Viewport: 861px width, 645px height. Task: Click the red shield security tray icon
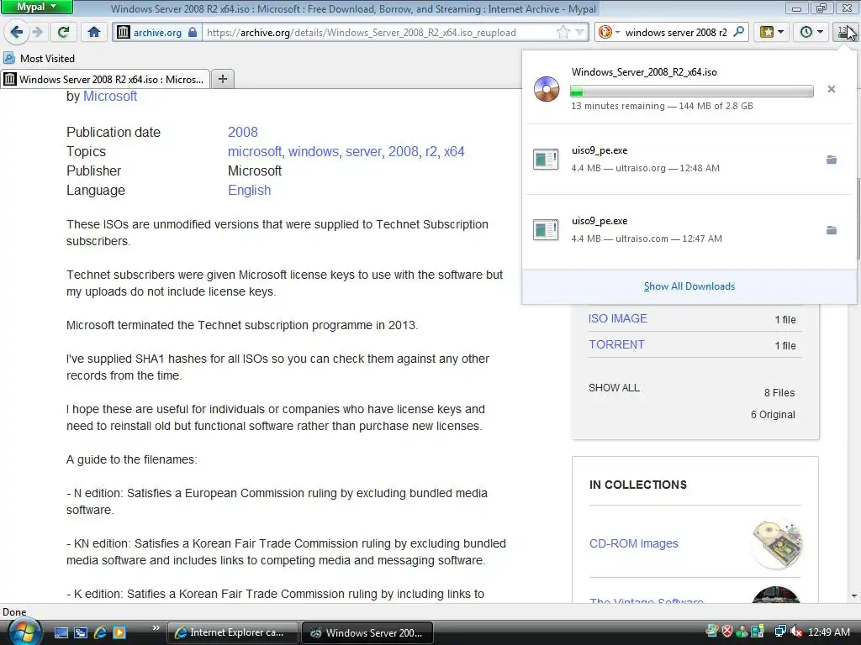pyautogui.click(x=727, y=632)
